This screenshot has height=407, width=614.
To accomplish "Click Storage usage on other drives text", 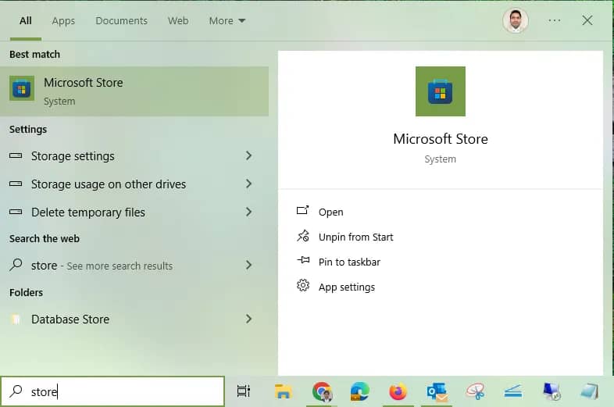I will coord(109,184).
